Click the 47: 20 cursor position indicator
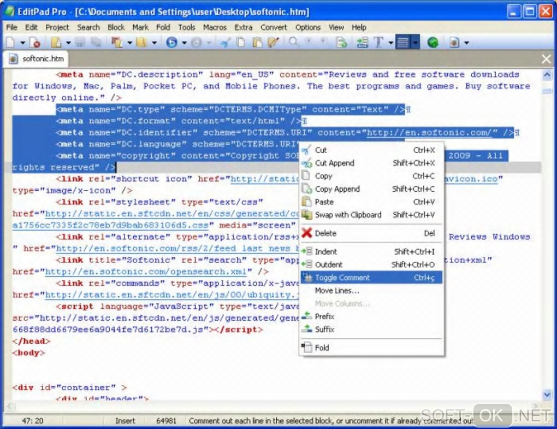This screenshot has height=429, width=557. click(x=33, y=421)
